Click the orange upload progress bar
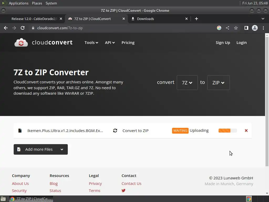 [x=228, y=130]
